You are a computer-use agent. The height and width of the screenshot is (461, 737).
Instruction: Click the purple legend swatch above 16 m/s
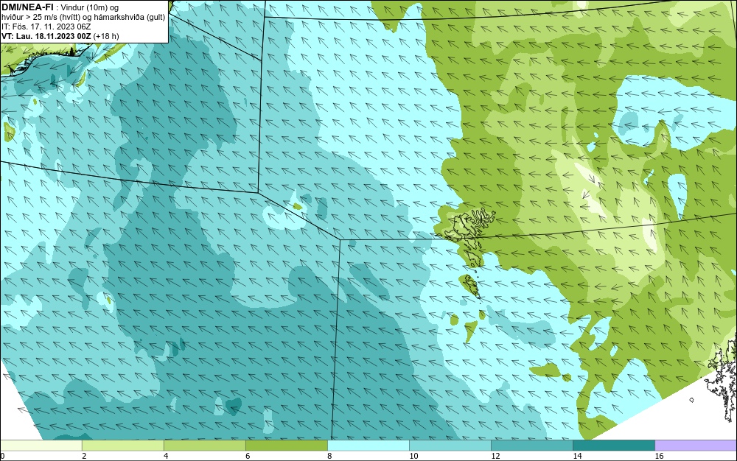click(x=696, y=446)
